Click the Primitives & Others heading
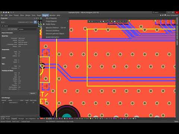The width and height of the screenshot is (179, 134). coord(7,71)
